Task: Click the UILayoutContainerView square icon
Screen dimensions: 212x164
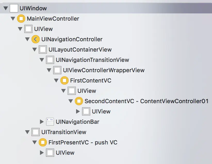Action: (43, 50)
